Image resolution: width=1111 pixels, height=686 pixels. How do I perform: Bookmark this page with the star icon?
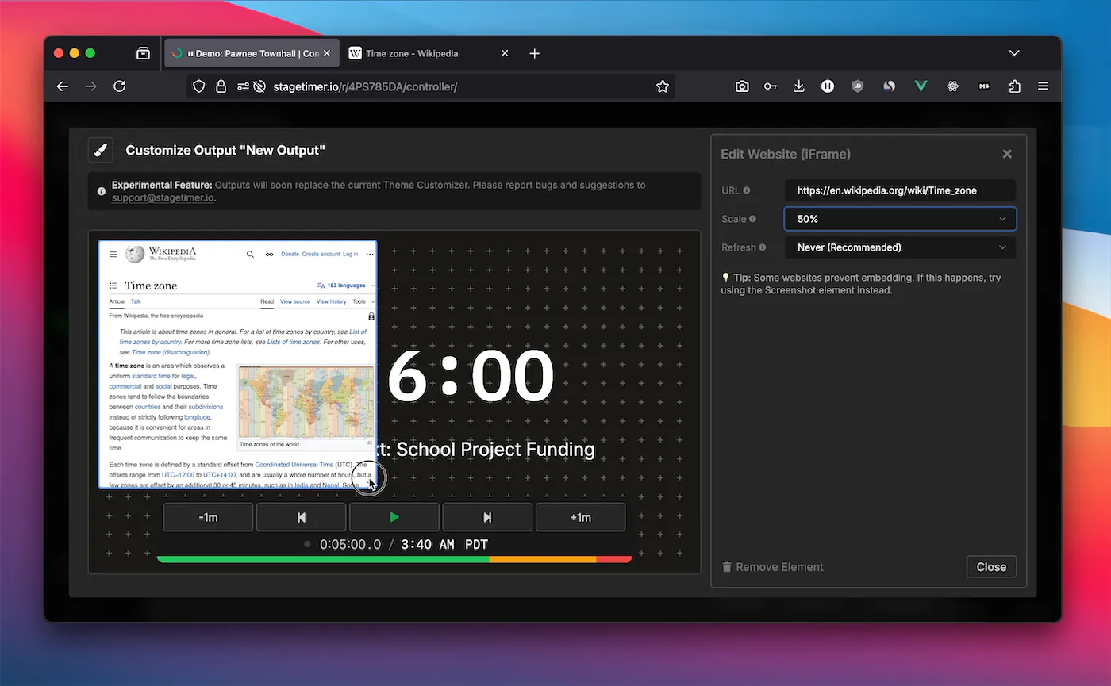[663, 86]
